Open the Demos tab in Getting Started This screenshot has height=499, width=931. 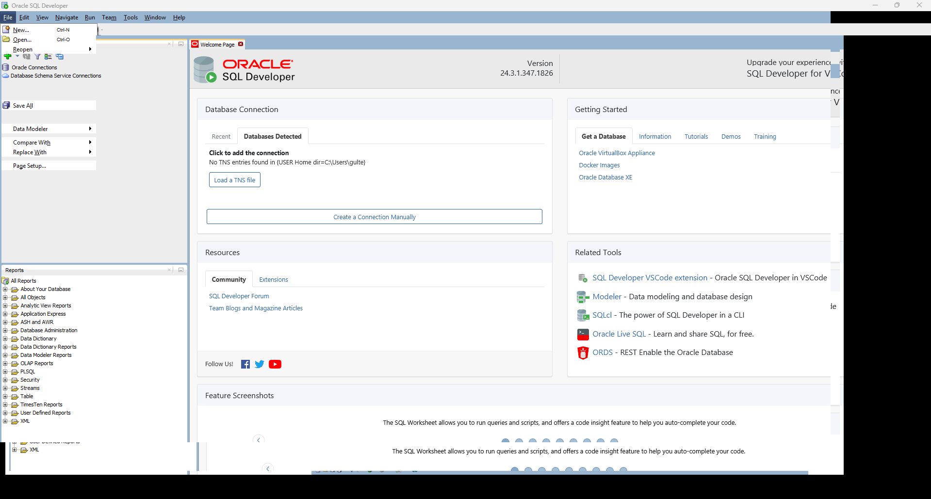[731, 136]
